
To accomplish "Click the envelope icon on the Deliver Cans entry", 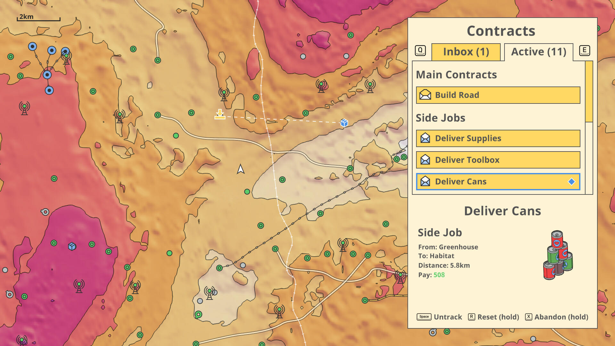I will [425, 182].
